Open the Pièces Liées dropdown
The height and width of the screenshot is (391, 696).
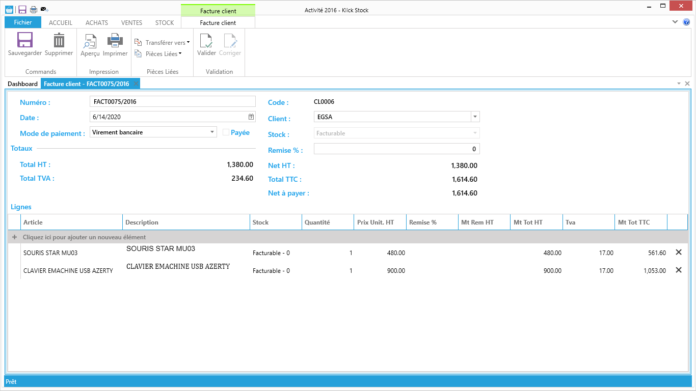click(x=158, y=54)
